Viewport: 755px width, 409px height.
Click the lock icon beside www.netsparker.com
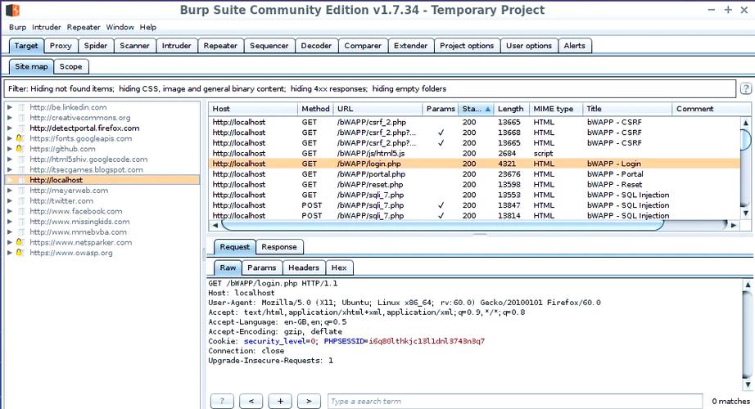(x=20, y=242)
